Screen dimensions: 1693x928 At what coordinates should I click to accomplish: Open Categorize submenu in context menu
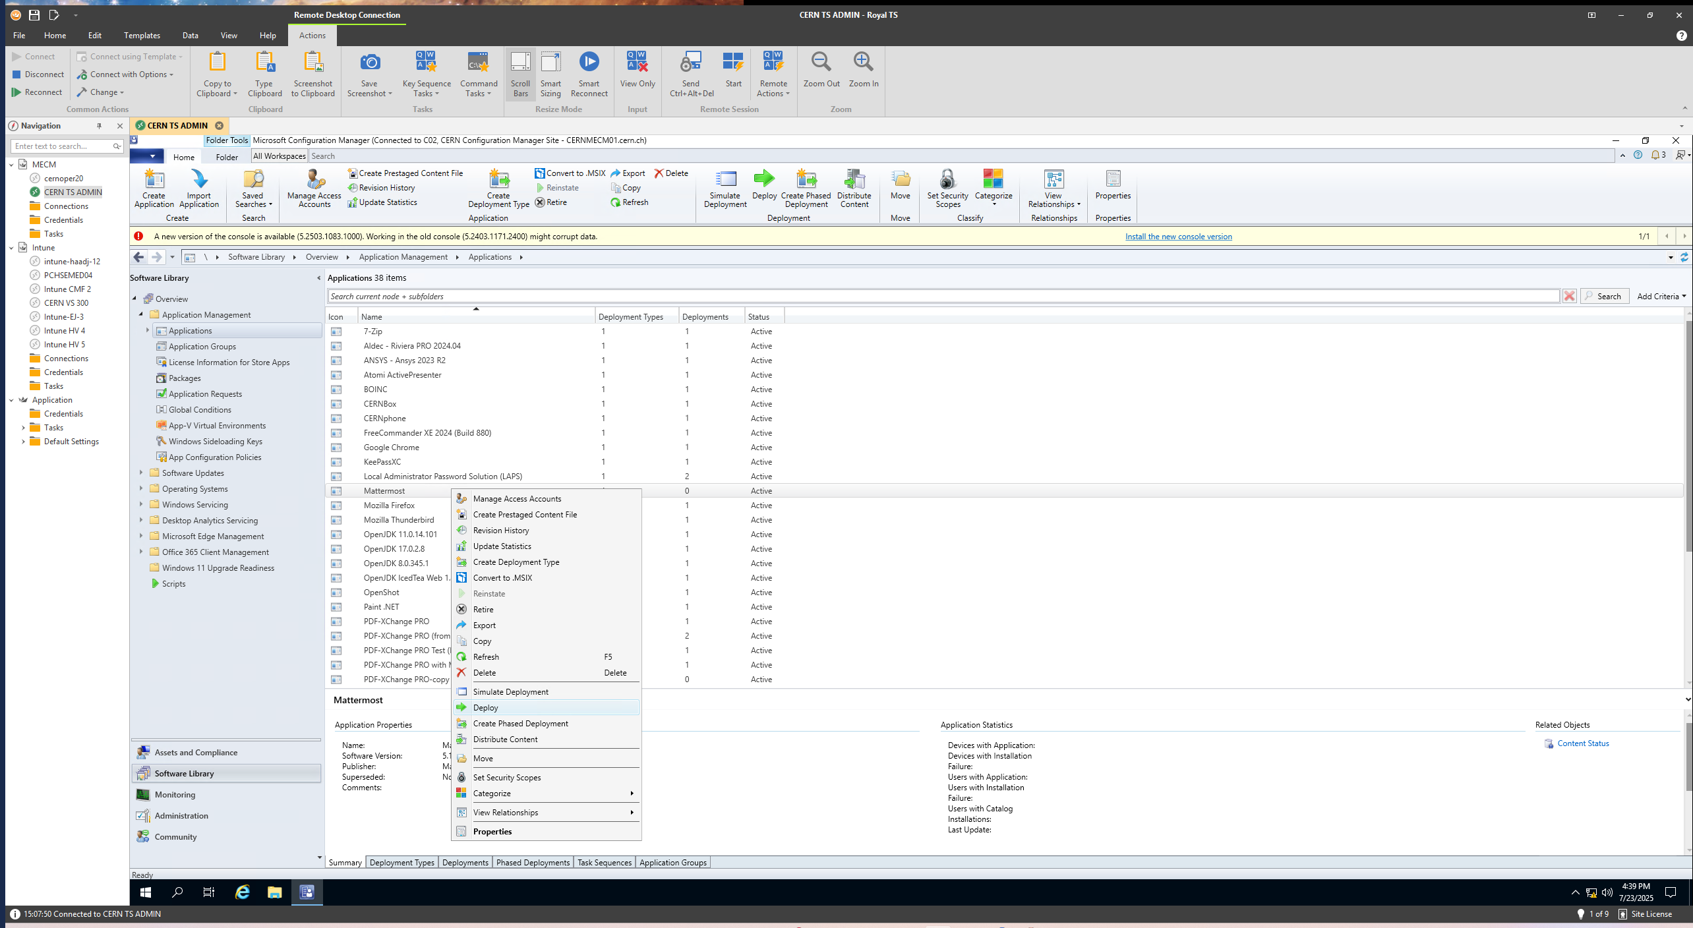coord(547,794)
